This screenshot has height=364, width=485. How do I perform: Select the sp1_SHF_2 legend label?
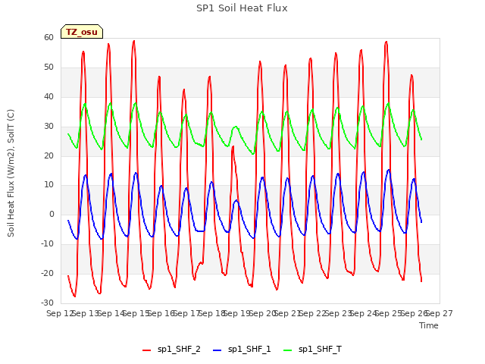pyautogui.click(x=179, y=350)
